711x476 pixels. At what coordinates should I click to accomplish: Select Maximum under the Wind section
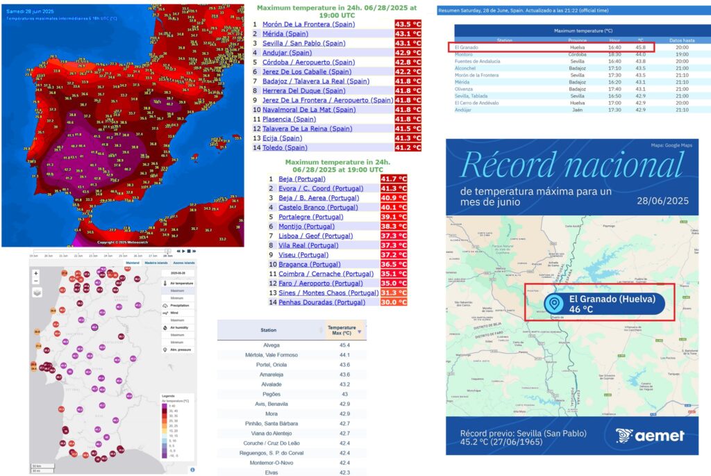pyautogui.click(x=178, y=320)
